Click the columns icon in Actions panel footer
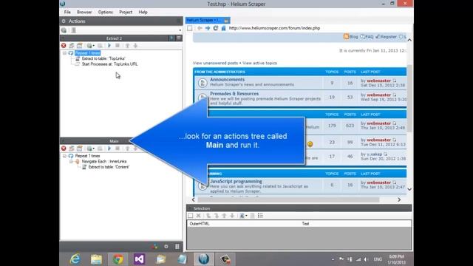The image size is (473, 266). (x=177, y=246)
